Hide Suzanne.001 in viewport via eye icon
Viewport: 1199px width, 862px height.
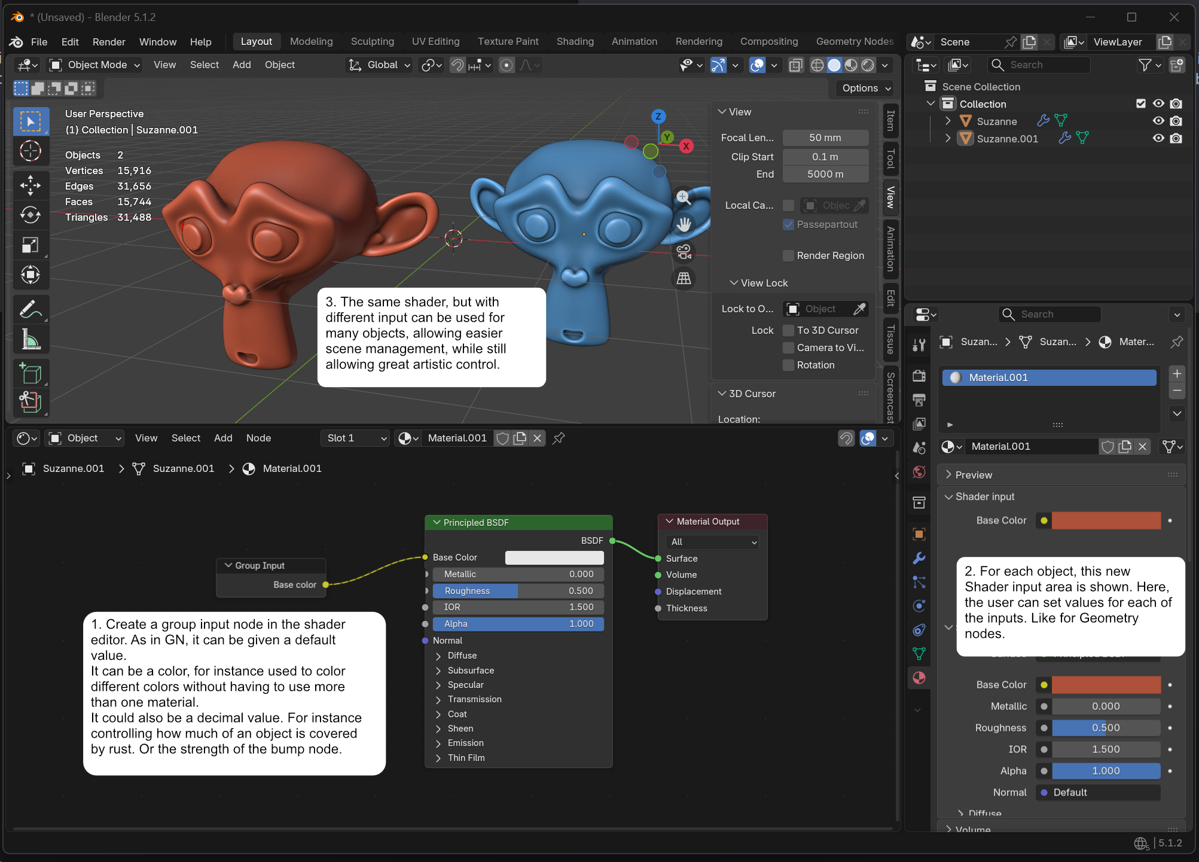(x=1158, y=138)
